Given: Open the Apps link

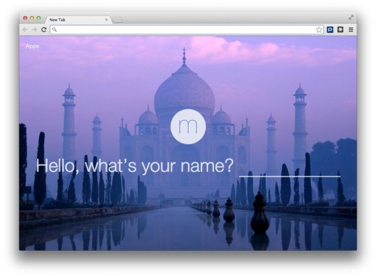Looking at the screenshot, I should tap(32, 46).
